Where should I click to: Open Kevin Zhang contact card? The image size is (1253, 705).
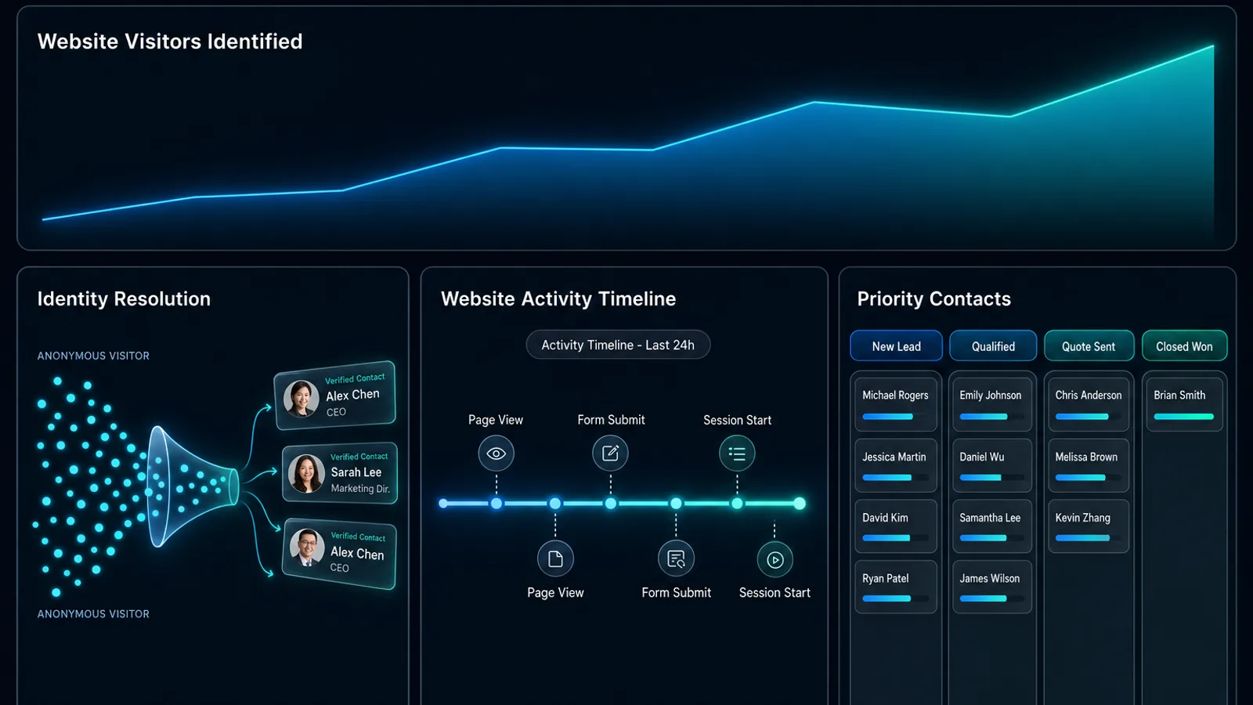point(1089,526)
